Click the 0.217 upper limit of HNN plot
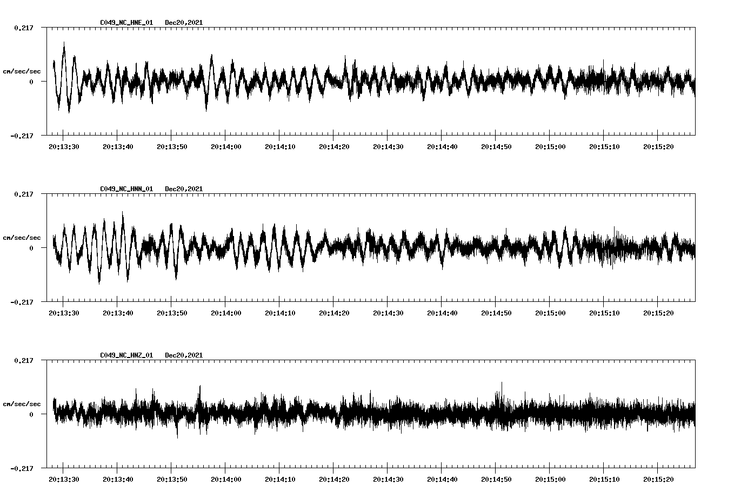 23,194
